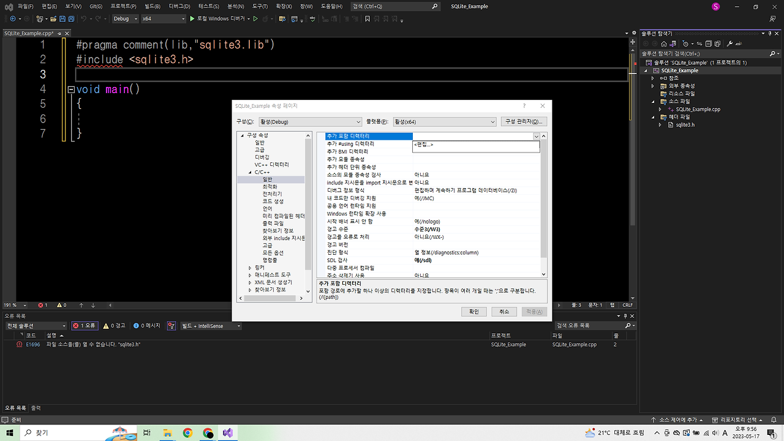
Task: Click the Show All Files icon in Solution Explorer
Action: pyautogui.click(x=717, y=44)
